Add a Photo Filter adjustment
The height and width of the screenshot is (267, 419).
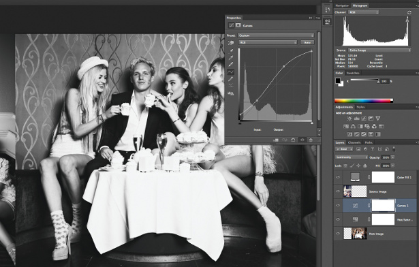point(367,126)
